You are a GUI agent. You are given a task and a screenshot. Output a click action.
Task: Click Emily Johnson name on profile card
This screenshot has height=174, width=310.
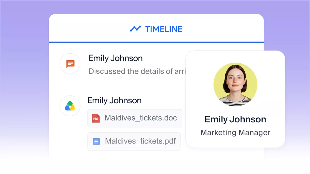click(x=235, y=119)
